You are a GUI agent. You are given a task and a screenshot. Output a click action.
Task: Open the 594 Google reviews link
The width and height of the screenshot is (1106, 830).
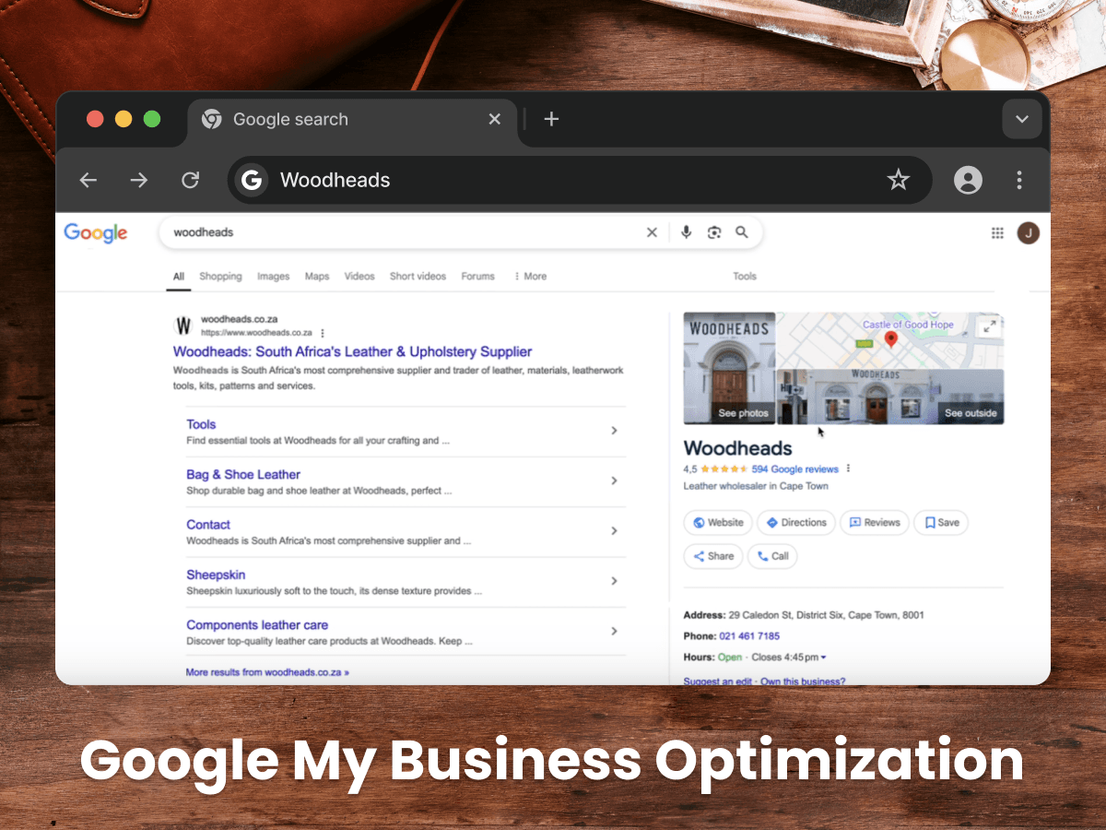(795, 469)
